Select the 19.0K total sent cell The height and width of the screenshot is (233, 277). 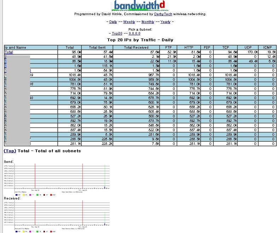(97, 121)
